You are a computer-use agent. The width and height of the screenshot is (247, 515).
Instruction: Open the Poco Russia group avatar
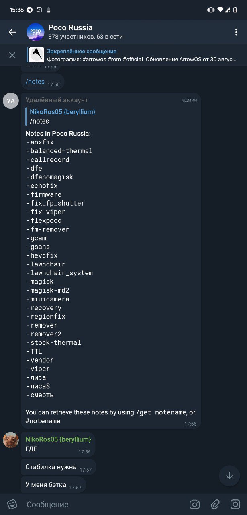point(35,32)
